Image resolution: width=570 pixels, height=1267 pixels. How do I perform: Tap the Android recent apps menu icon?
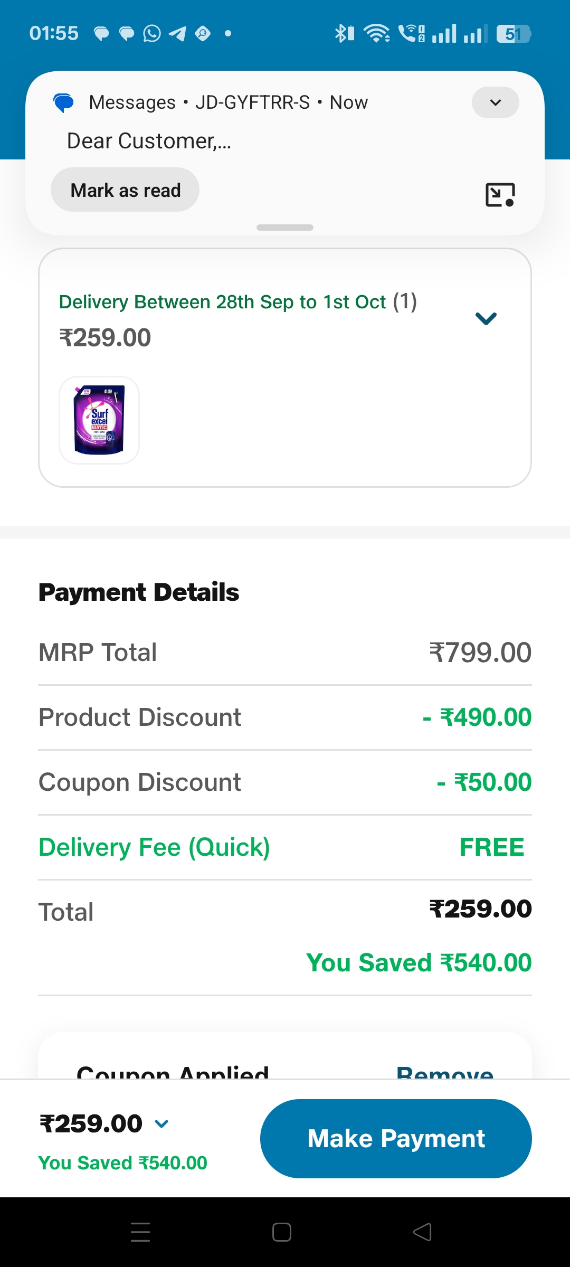(140, 1232)
